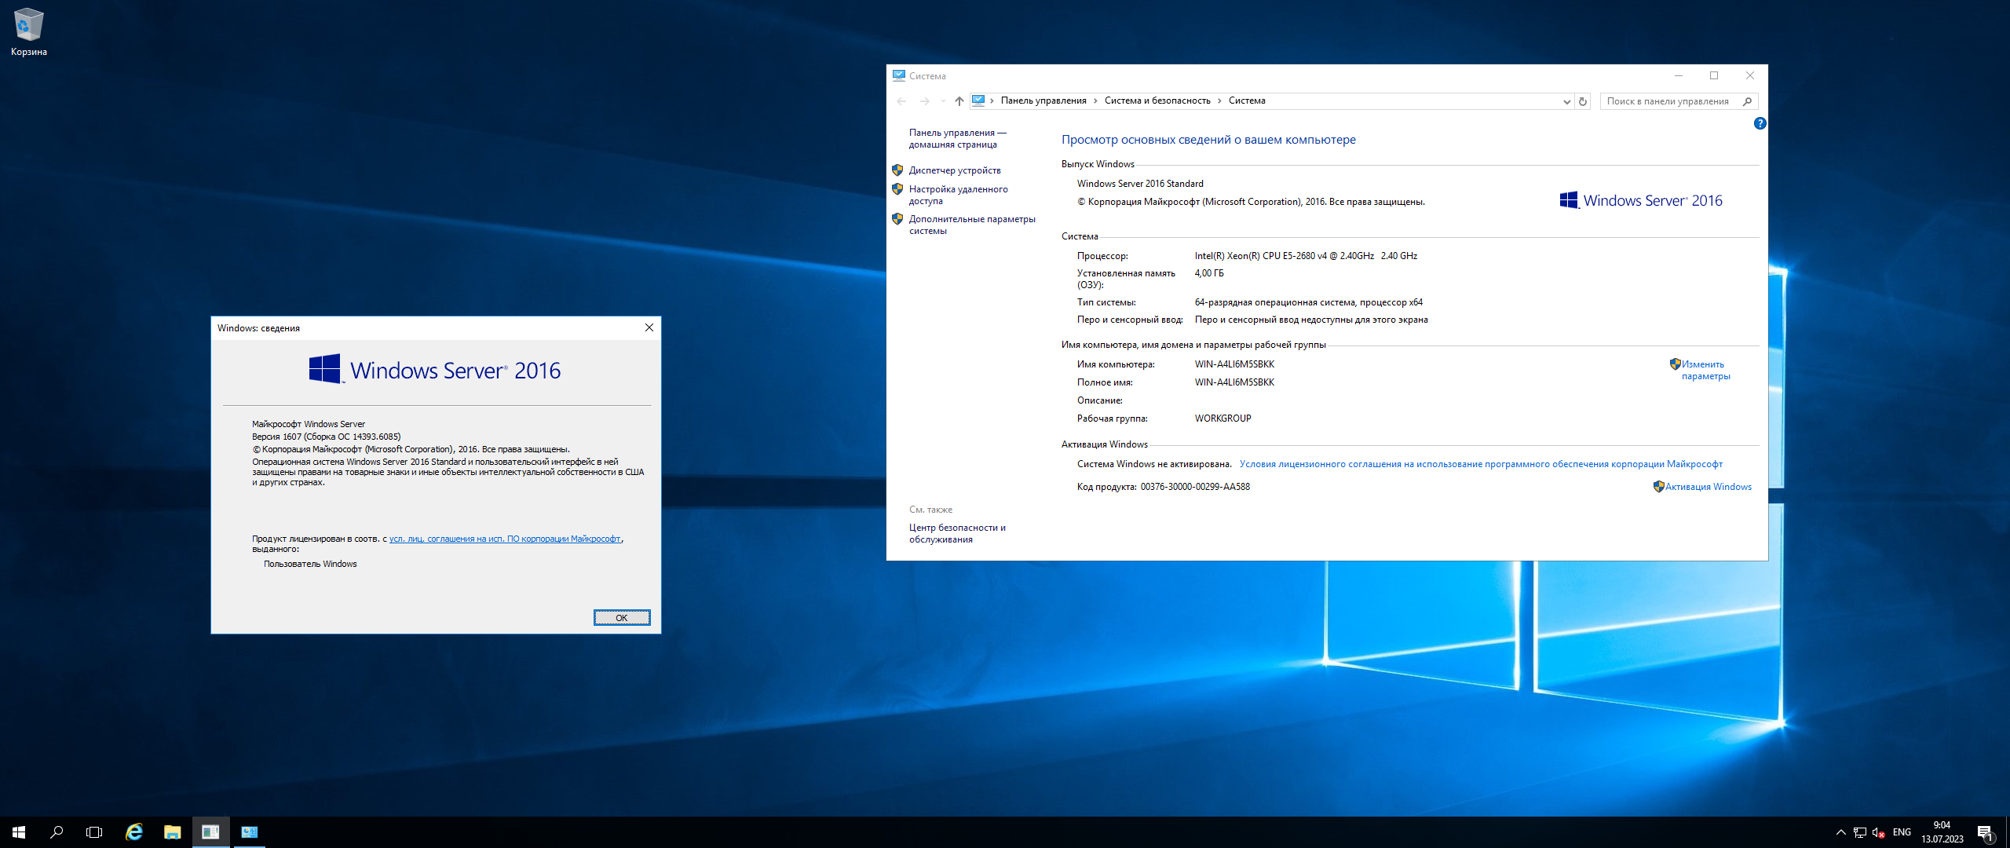Click Изменить параметры link
This screenshot has width=2010, height=848.
(1705, 370)
